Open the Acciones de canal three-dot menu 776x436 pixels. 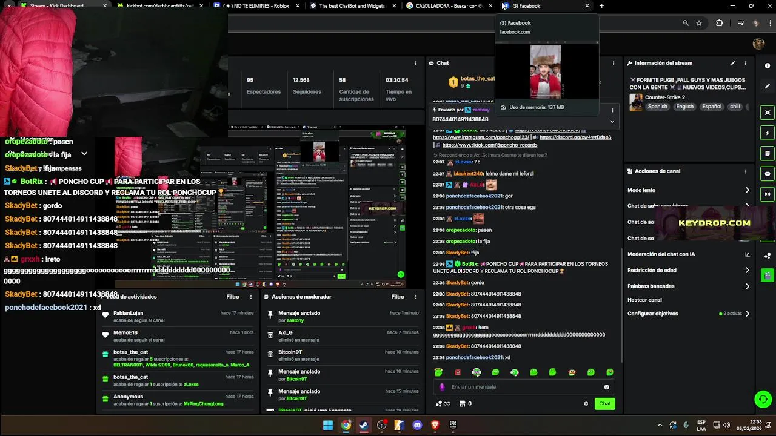746,171
